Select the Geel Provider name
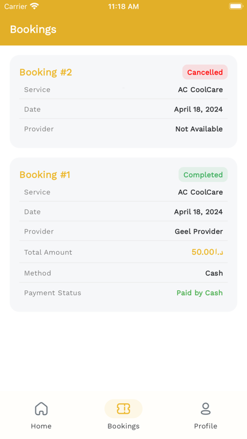Viewport: 247px width, 439px height. pos(199,231)
